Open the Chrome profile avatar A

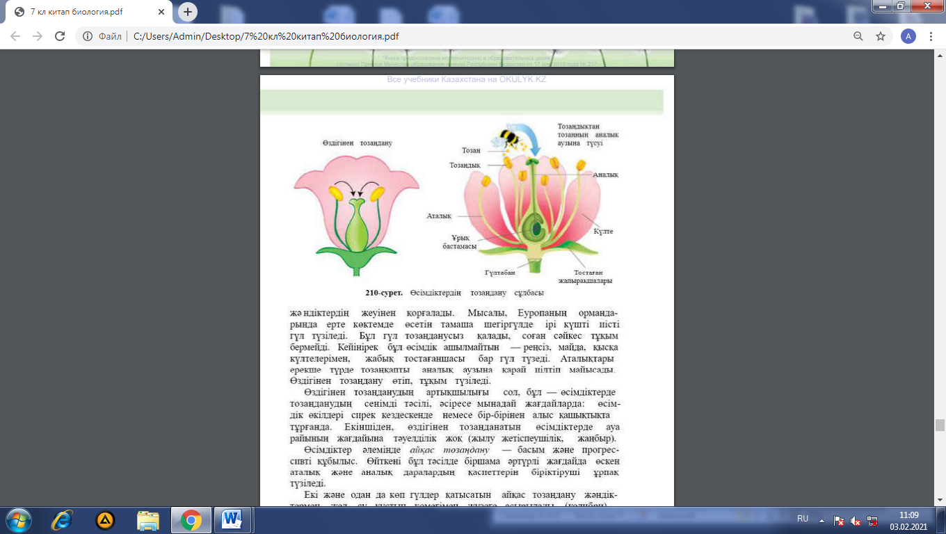click(x=908, y=36)
